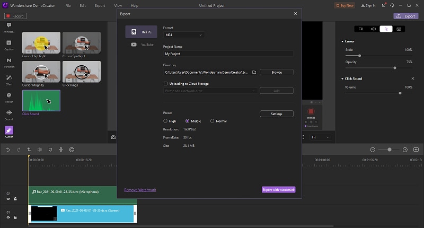This screenshot has height=228, width=424.
Task: Collapse the Cursor section
Action: pos(342,41)
